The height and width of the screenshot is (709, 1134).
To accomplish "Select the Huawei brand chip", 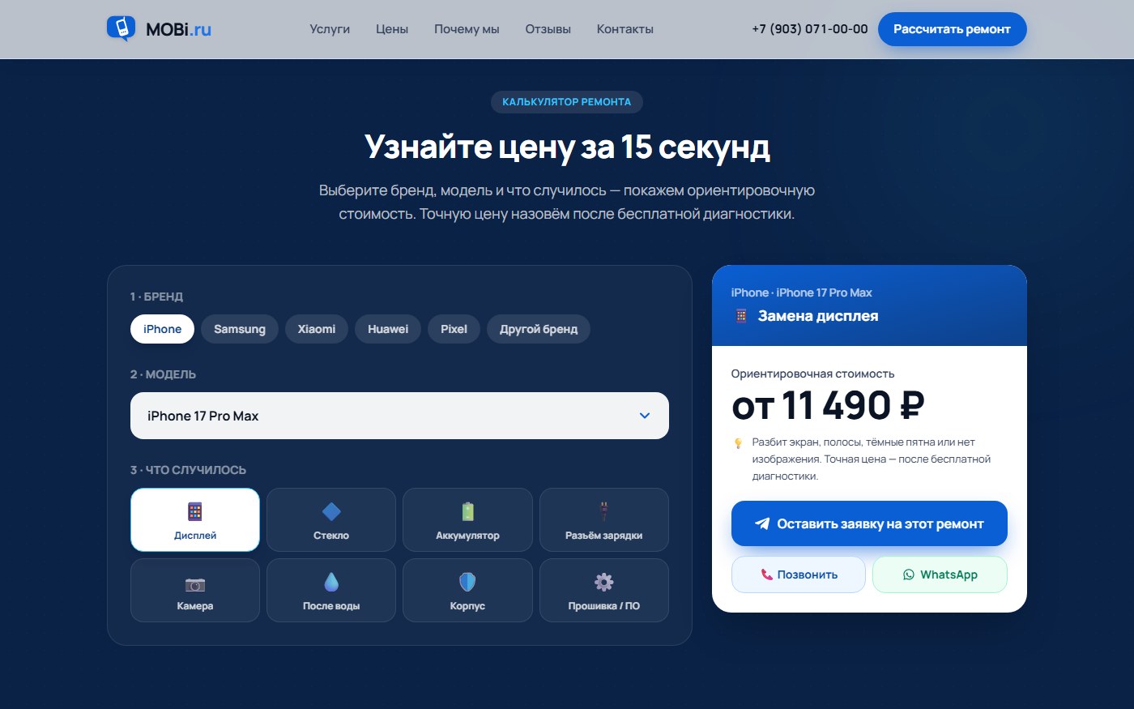I will click(x=388, y=329).
